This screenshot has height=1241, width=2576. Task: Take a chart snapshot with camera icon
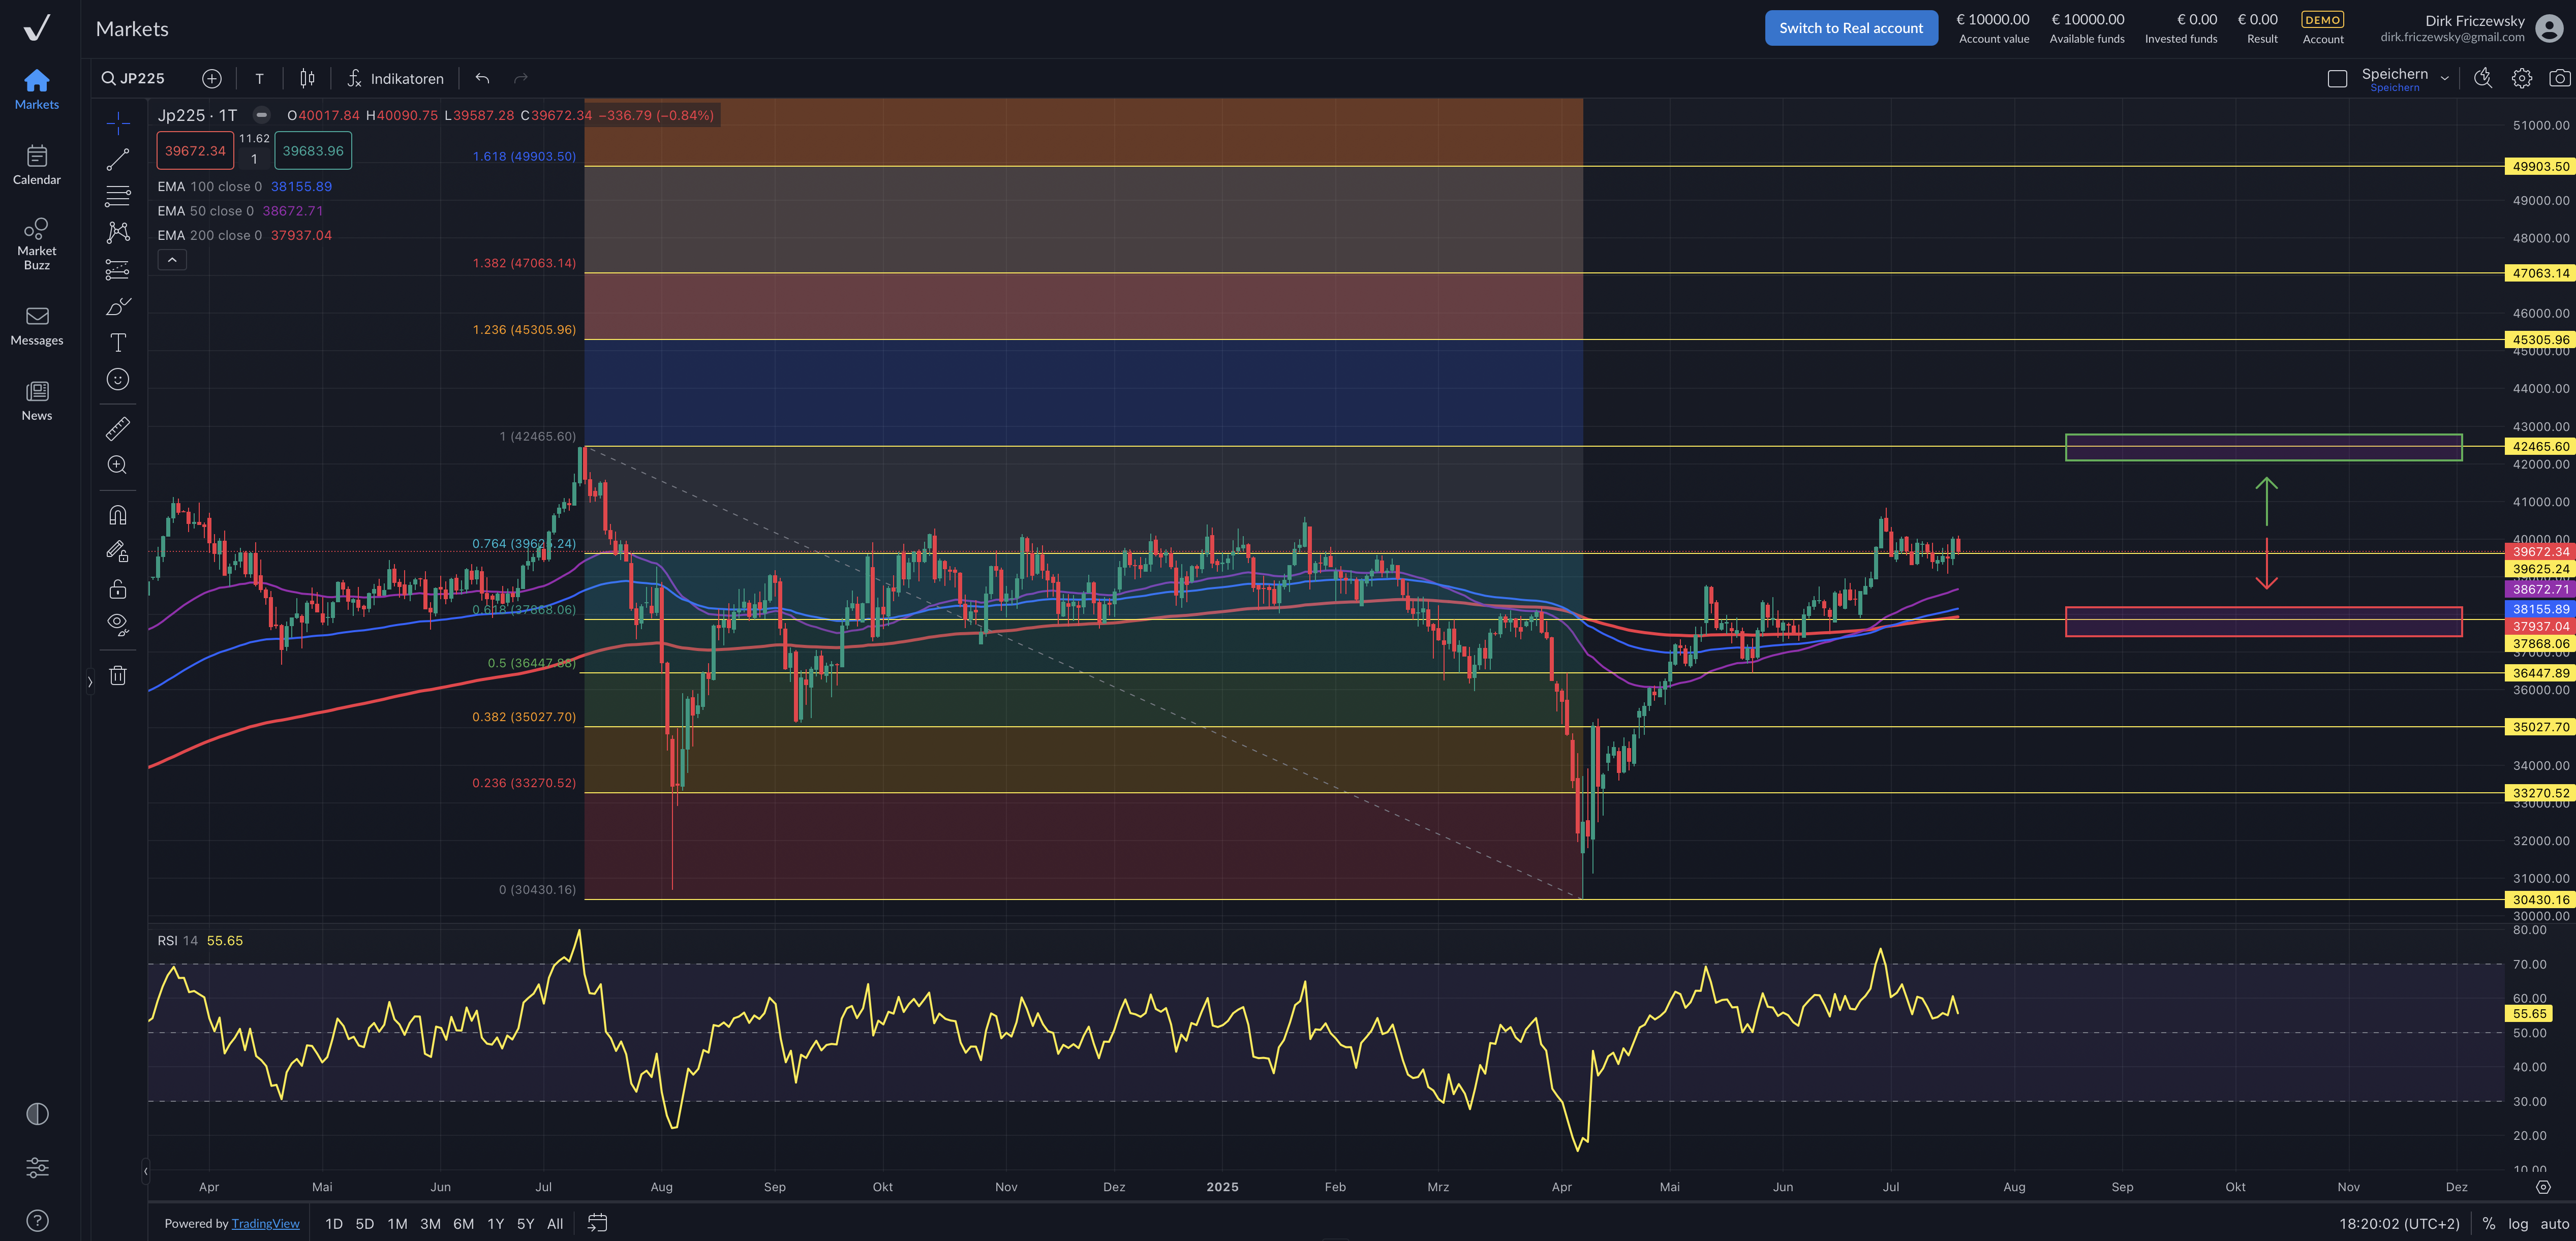tap(2559, 78)
